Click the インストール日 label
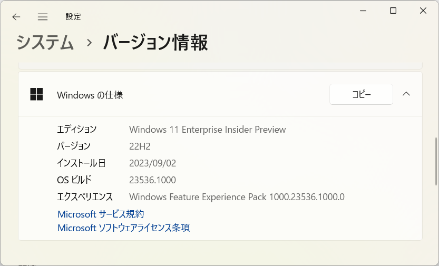The image size is (439, 266). tap(81, 163)
